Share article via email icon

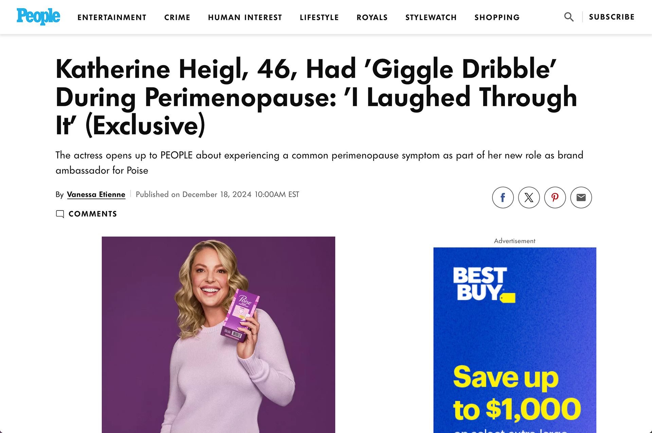tap(581, 197)
